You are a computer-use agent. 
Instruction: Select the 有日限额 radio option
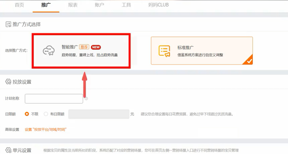(x=46, y=114)
